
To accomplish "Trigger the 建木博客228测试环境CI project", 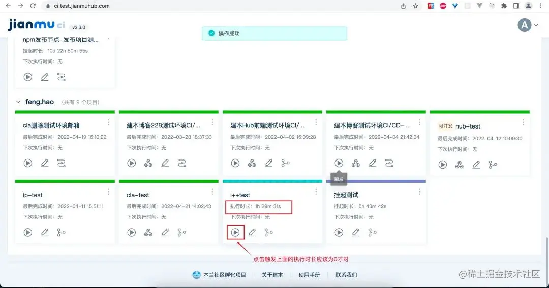I will [x=131, y=163].
